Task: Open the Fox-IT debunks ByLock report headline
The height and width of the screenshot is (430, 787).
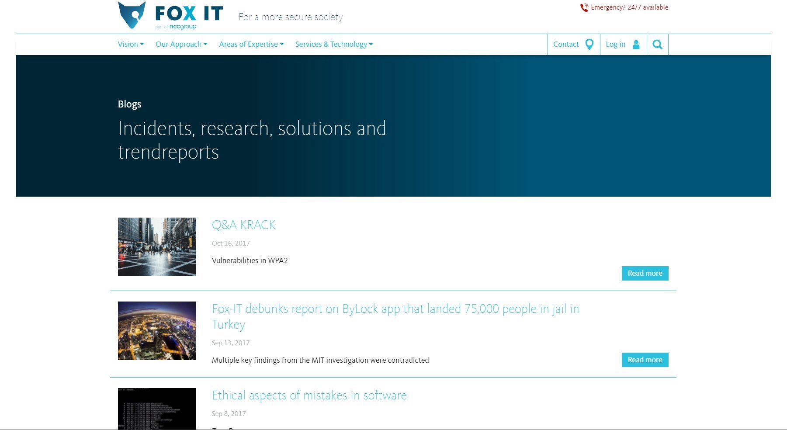Action: 395,309
